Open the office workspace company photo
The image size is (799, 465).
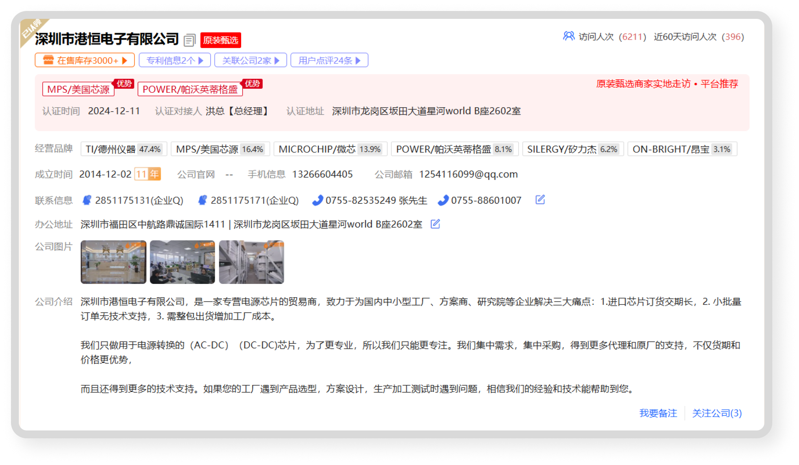click(x=182, y=262)
